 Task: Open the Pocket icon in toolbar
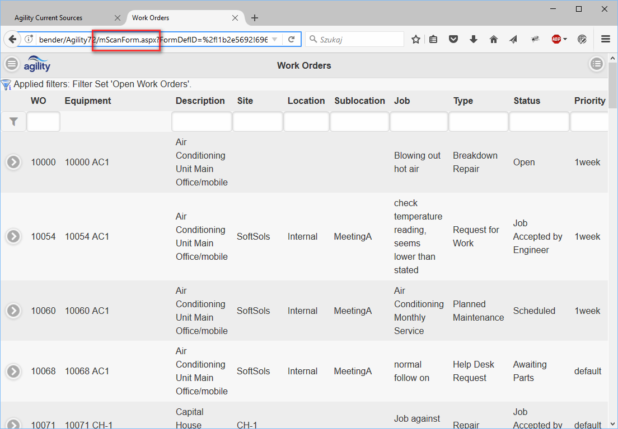[x=454, y=39]
